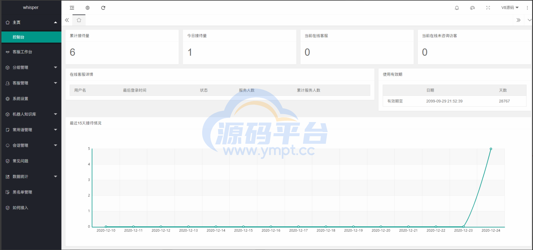Open 如何接入 menu item
This screenshot has width=533, height=250.
(31, 208)
